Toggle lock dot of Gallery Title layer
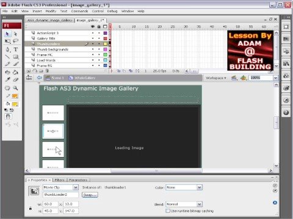The image size is (293, 219). [99, 38]
